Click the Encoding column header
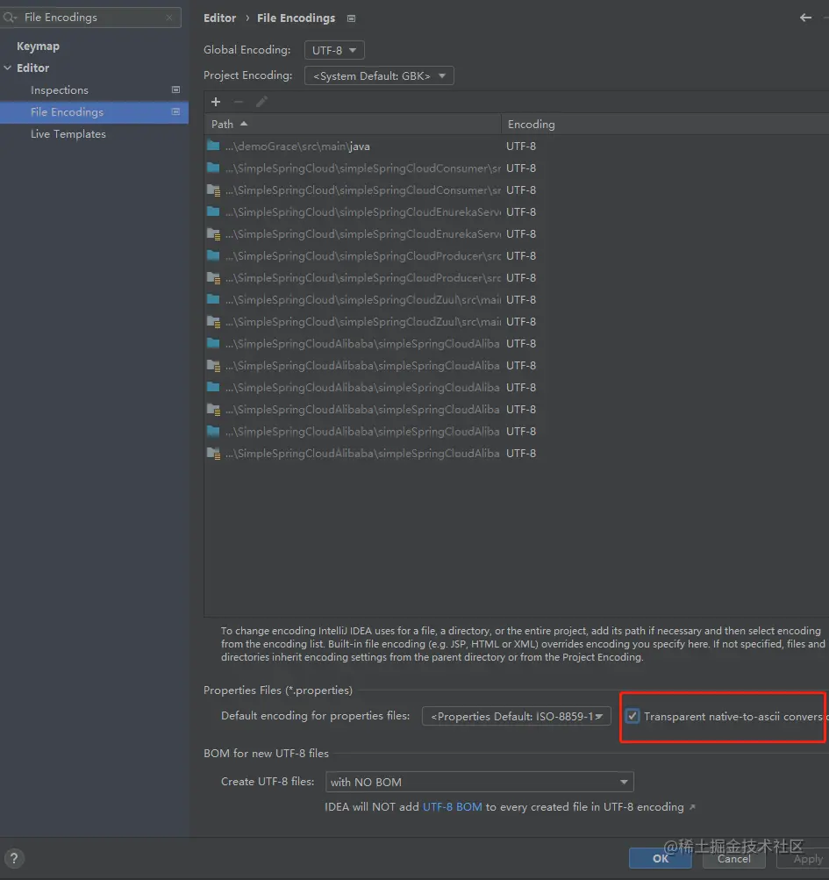The image size is (829, 880). 665,124
